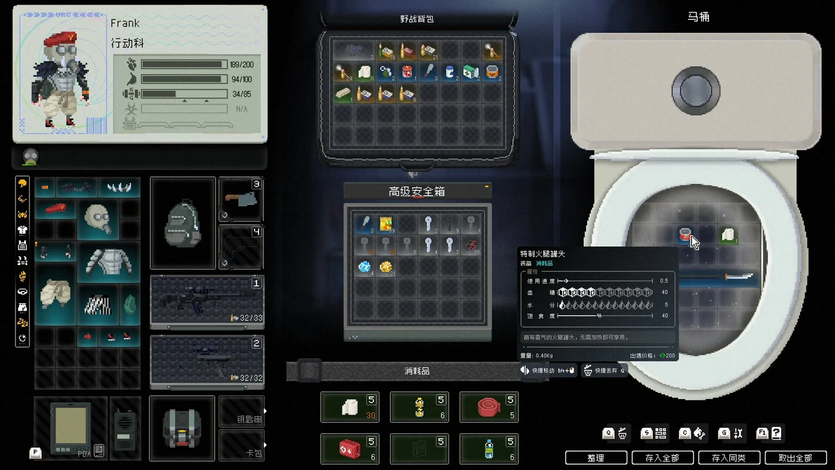Click the equipped body armor slot

(x=109, y=262)
